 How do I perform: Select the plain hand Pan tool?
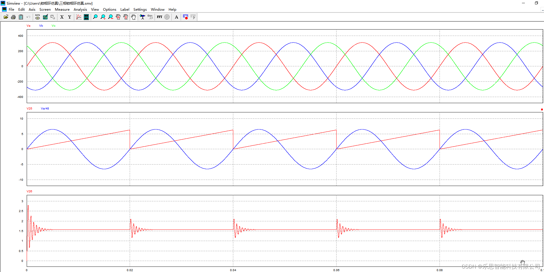click(x=133, y=17)
